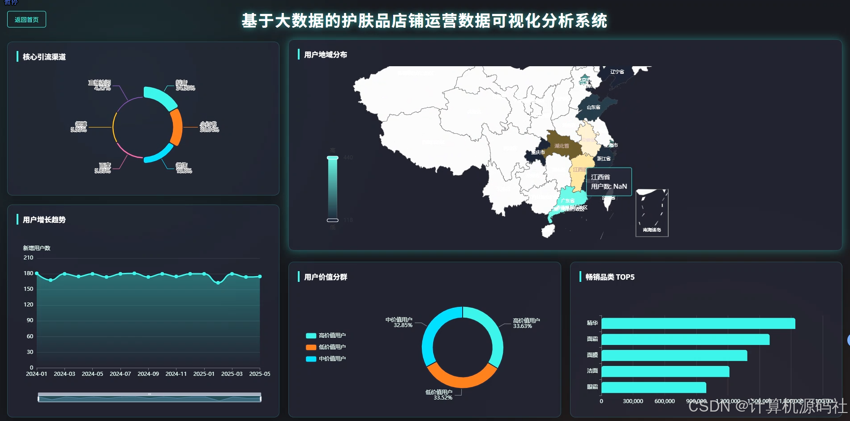This screenshot has height=421, width=850.
Task: Click the lower handle of map visual range slider
Action: 332,220
